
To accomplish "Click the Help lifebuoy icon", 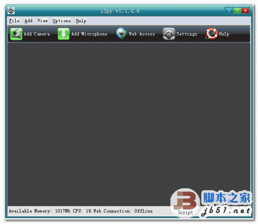I will click(211, 34).
